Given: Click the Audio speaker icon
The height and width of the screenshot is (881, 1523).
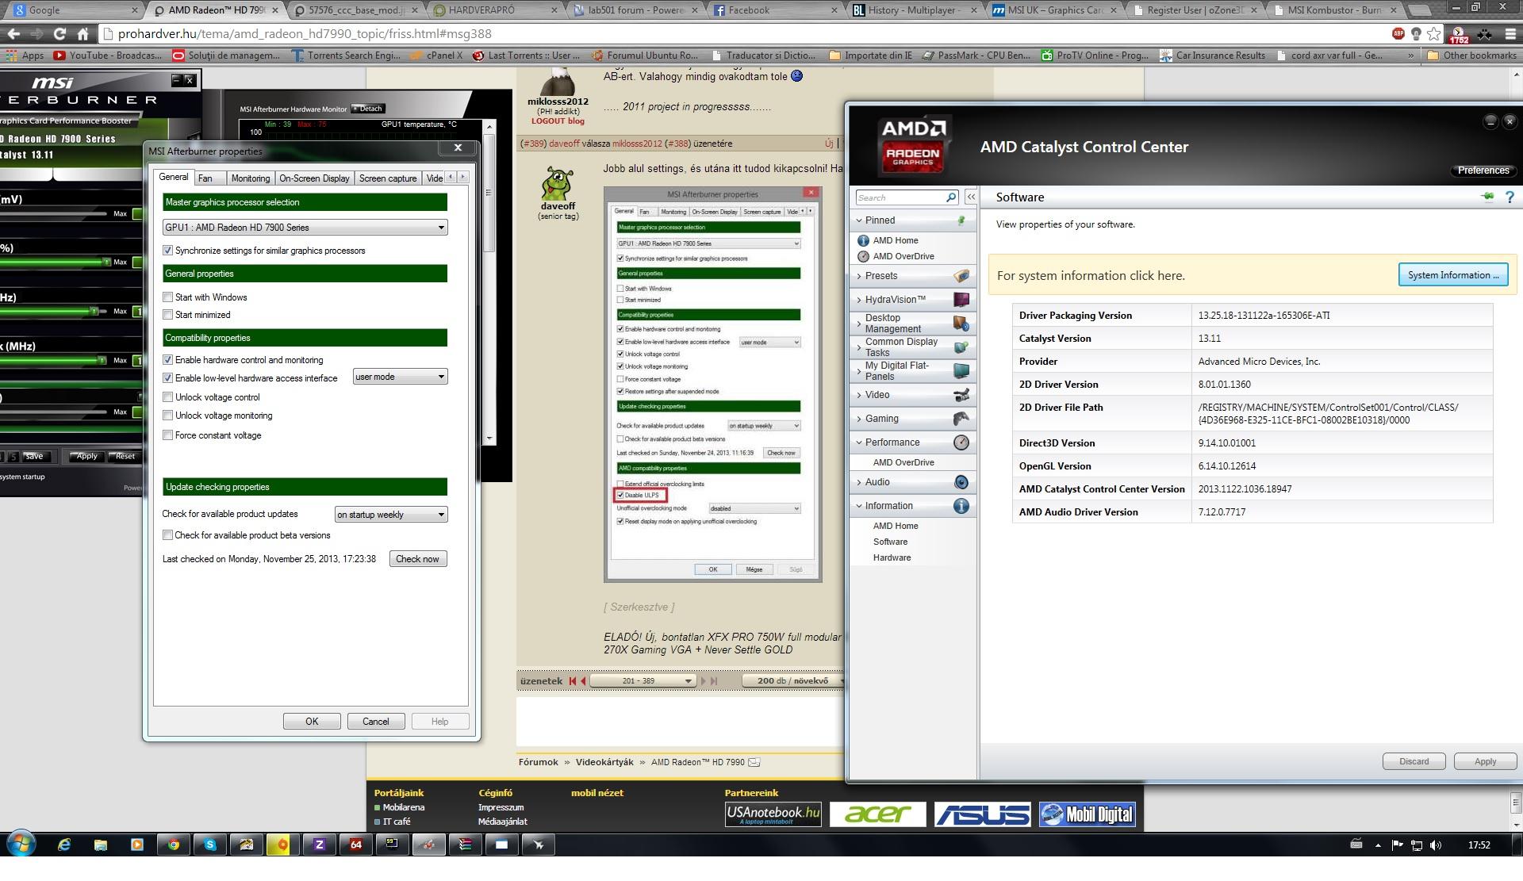Looking at the screenshot, I should [x=961, y=482].
